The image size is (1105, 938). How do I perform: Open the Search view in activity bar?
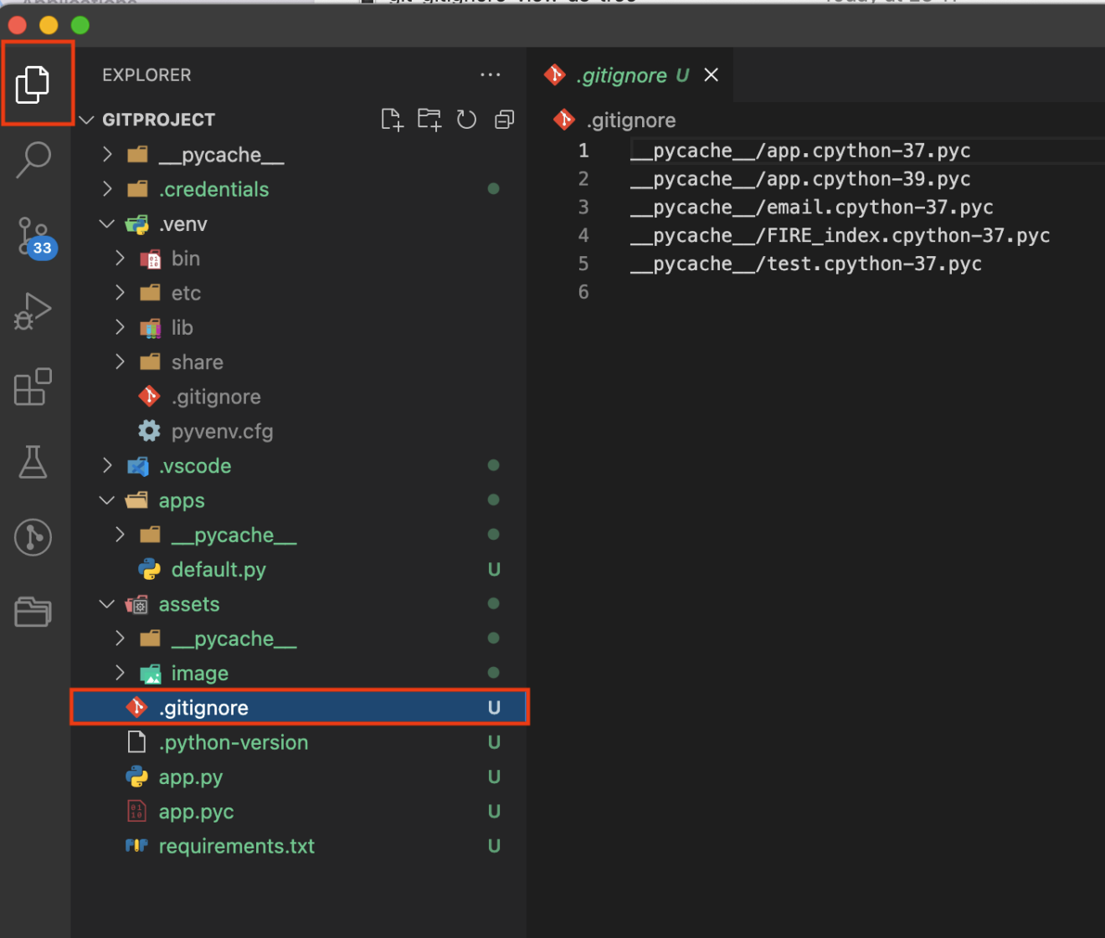pos(33,159)
